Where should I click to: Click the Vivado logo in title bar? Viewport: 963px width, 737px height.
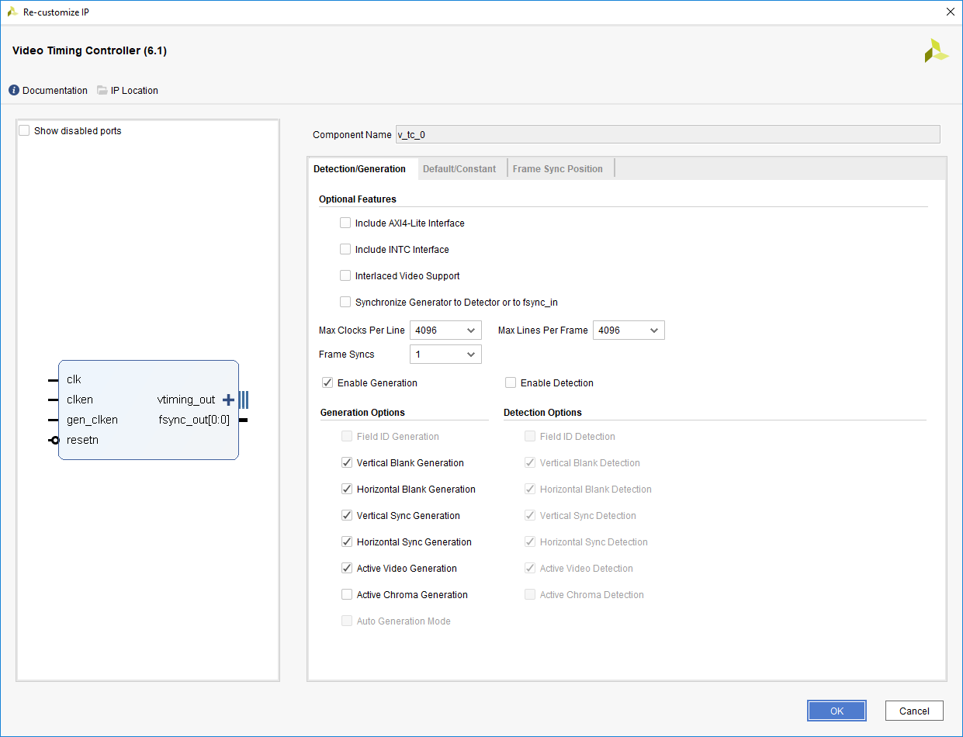pos(12,12)
